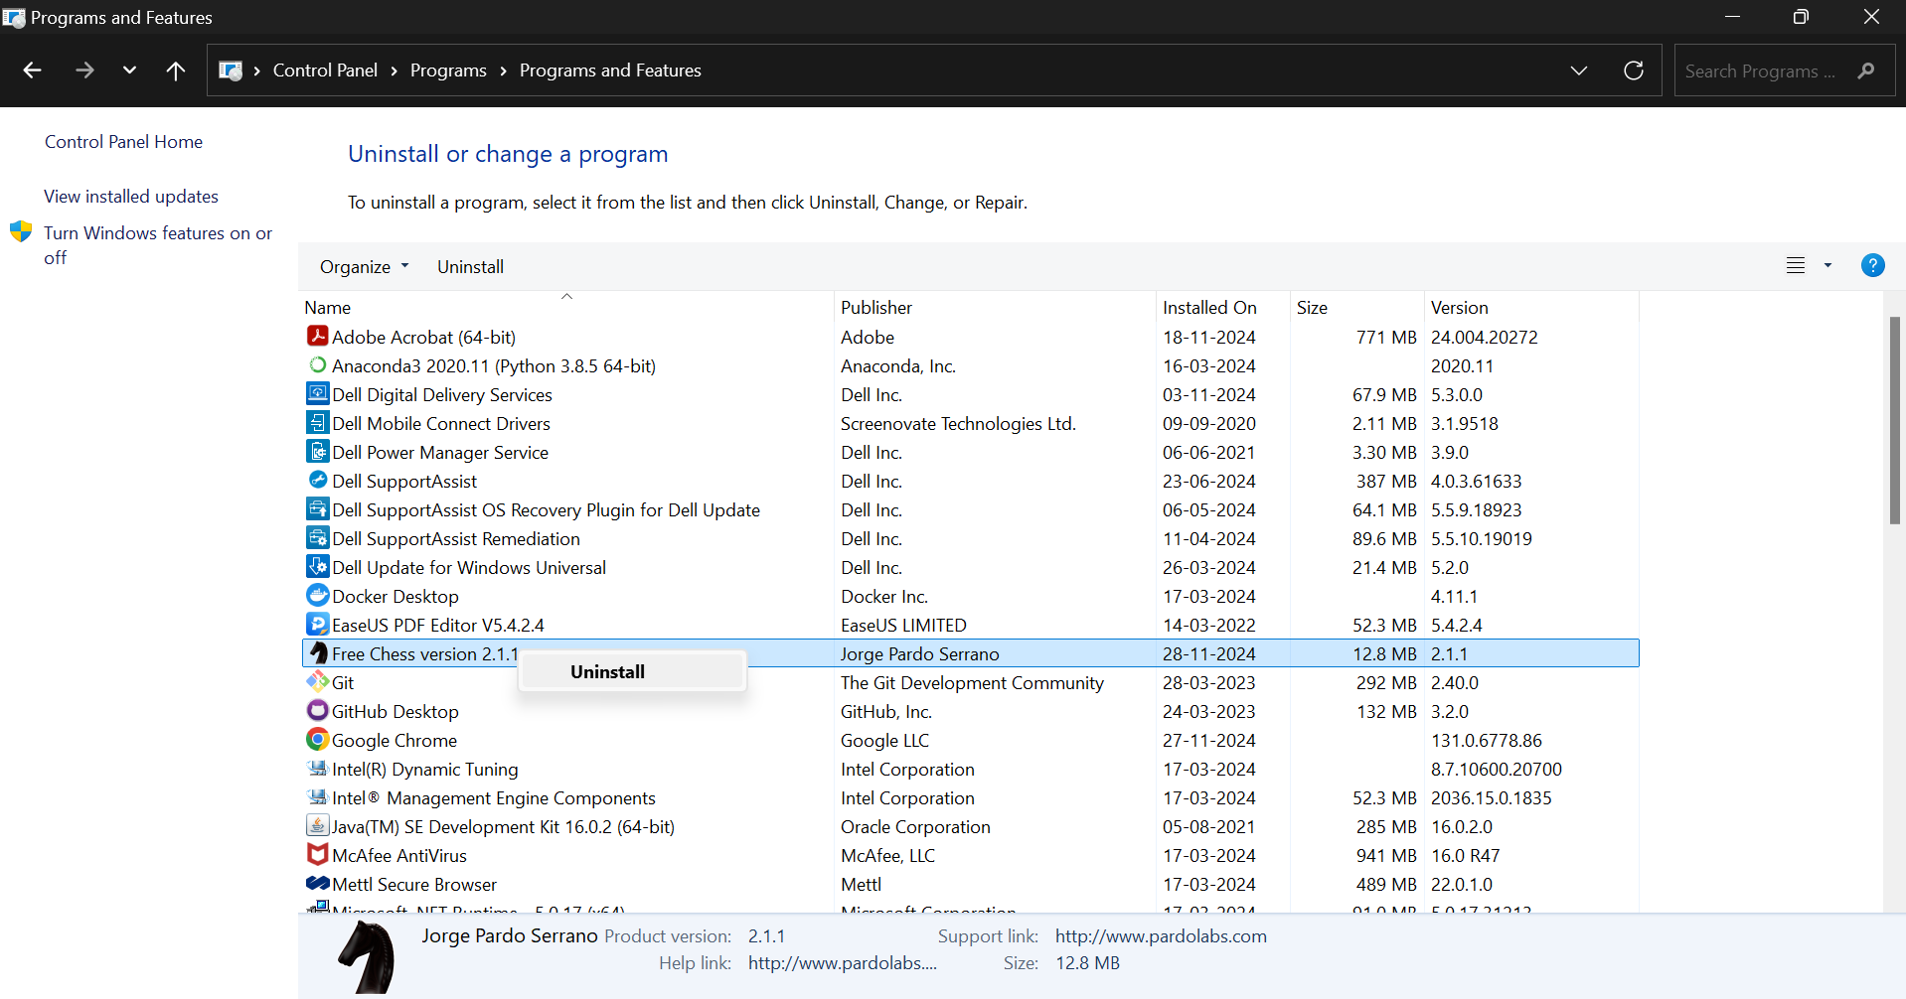Click the GitHub Desktop icon
The height and width of the screenshot is (999, 1906).
317,711
